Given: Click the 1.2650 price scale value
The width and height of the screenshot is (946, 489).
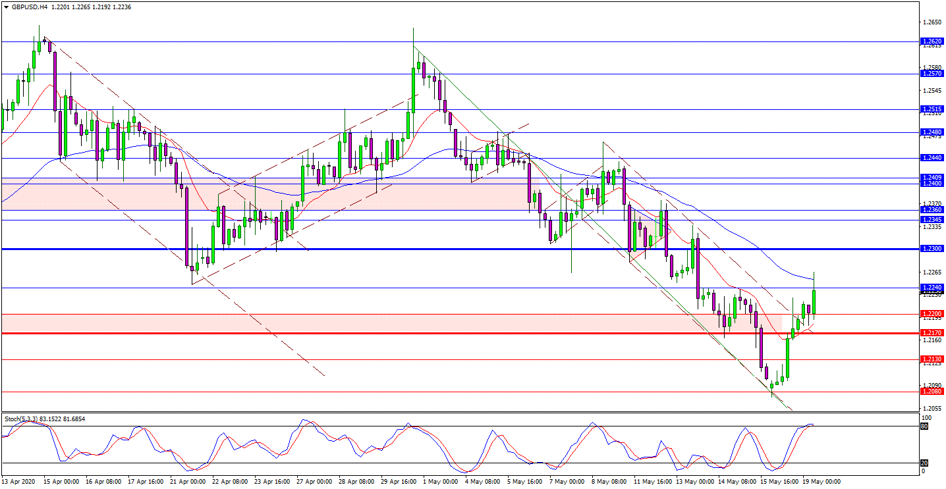Looking at the screenshot, I should click(932, 22).
